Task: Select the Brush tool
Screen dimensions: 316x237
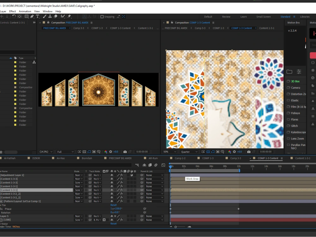Action: click(44, 16)
